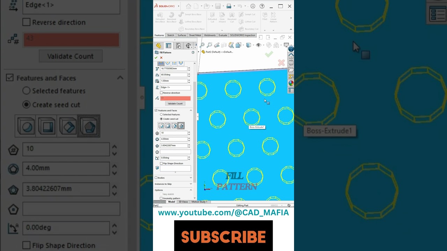
Task: Open the Hide/Show Items eye icon
Action: coord(258,45)
